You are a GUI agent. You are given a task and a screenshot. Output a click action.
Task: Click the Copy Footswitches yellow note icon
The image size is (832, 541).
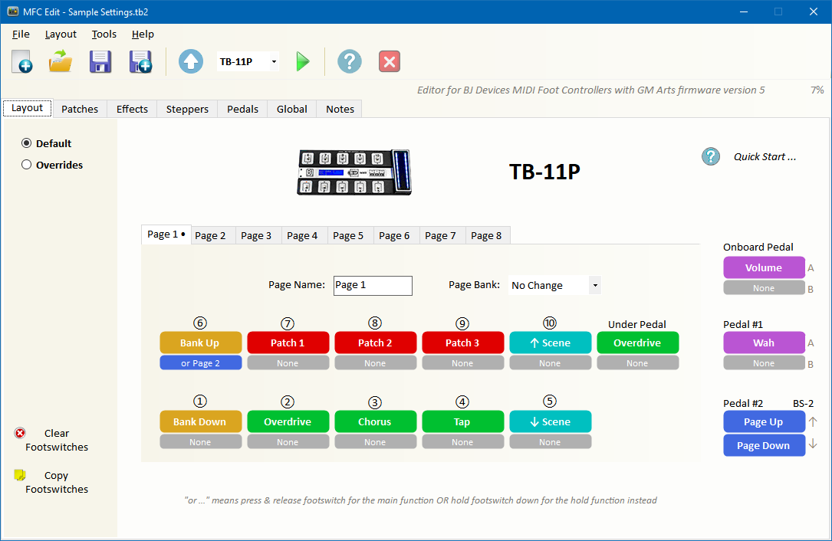(x=20, y=474)
